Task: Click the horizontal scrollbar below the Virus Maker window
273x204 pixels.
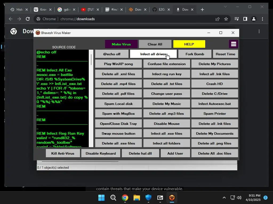Action: point(80,161)
